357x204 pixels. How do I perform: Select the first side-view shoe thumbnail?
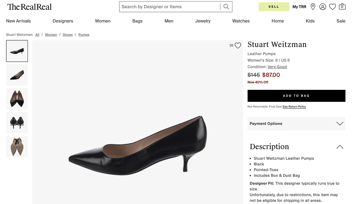tap(17, 51)
